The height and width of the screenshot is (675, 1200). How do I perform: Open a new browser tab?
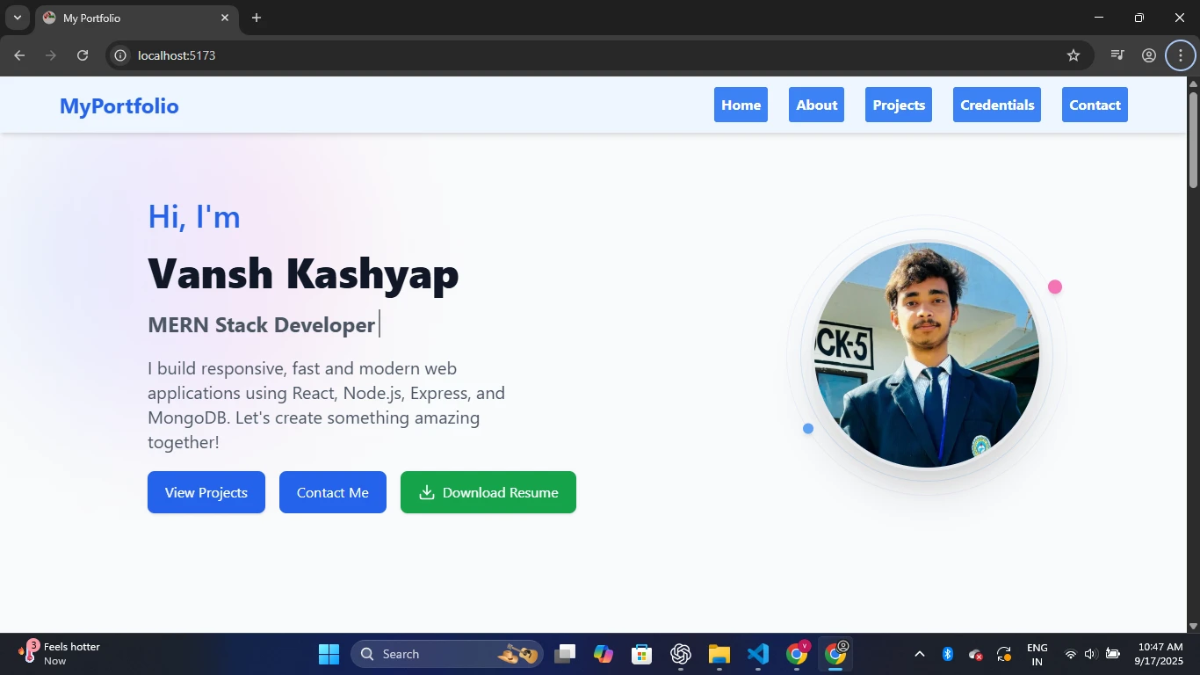click(x=257, y=18)
